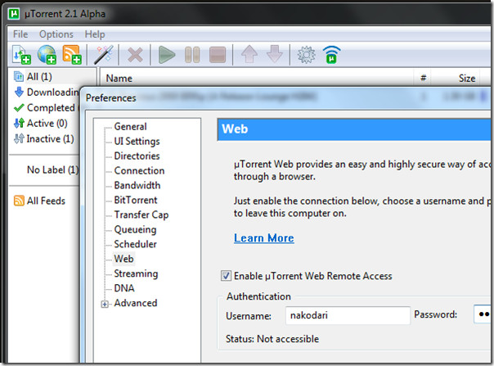Click the Stop torrent toolbar icon
This screenshot has width=494, height=366.
point(218,55)
